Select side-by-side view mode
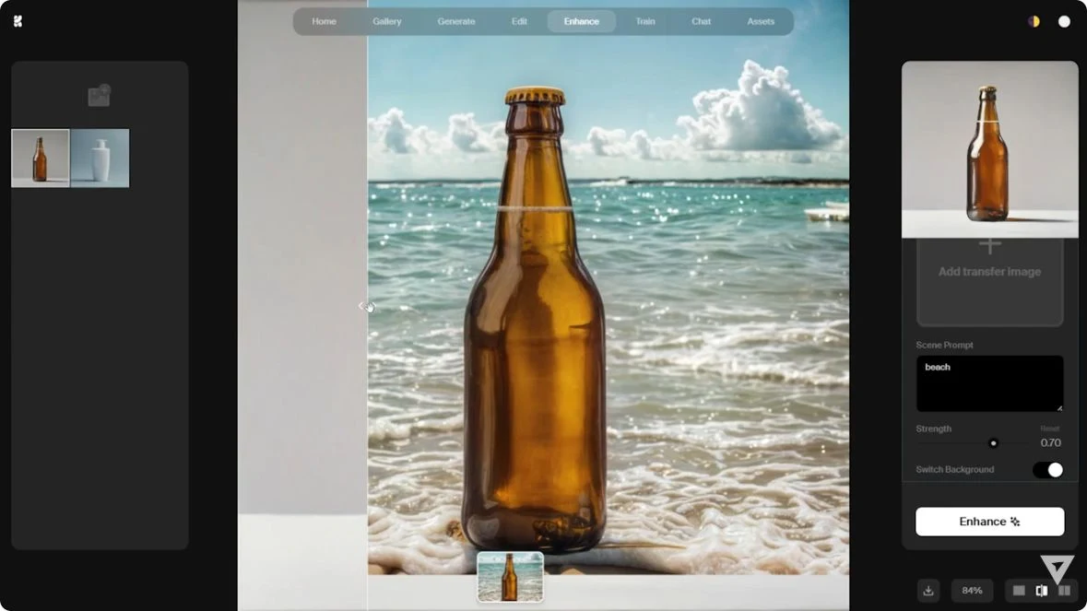Image resolution: width=1087 pixels, height=611 pixels. 1064,590
